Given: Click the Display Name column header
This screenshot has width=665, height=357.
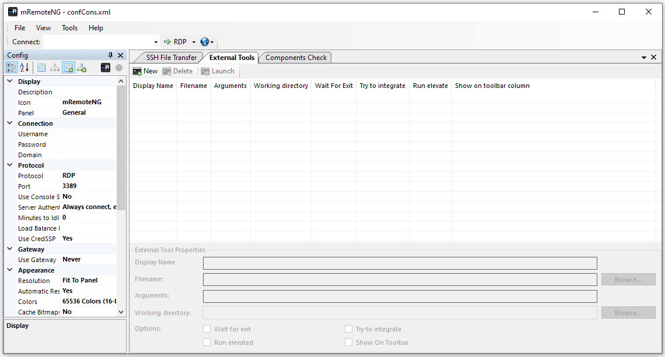Looking at the screenshot, I should tap(153, 86).
